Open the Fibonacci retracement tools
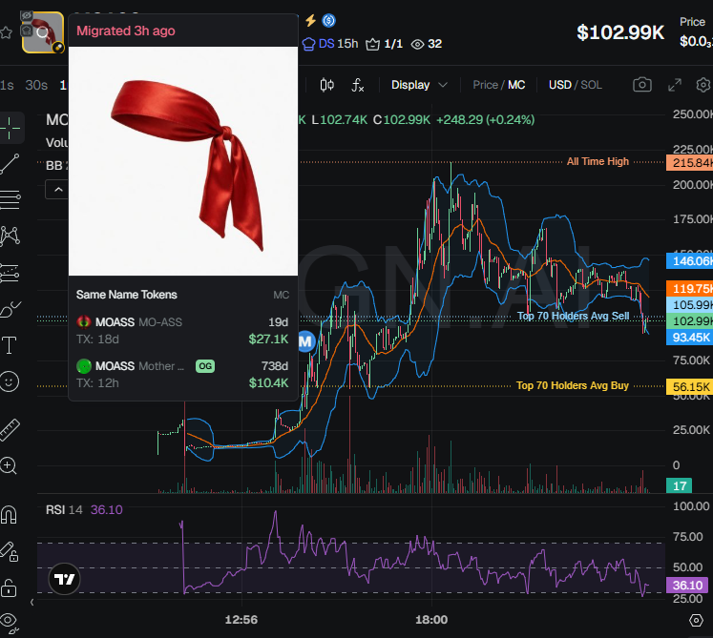Screen dimensions: 713x638 click(x=10, y=200)
